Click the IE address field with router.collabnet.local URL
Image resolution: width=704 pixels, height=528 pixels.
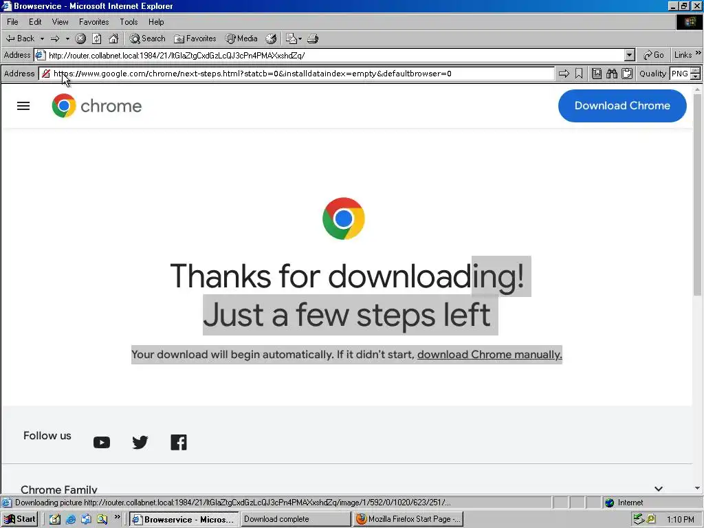(329, 55)
